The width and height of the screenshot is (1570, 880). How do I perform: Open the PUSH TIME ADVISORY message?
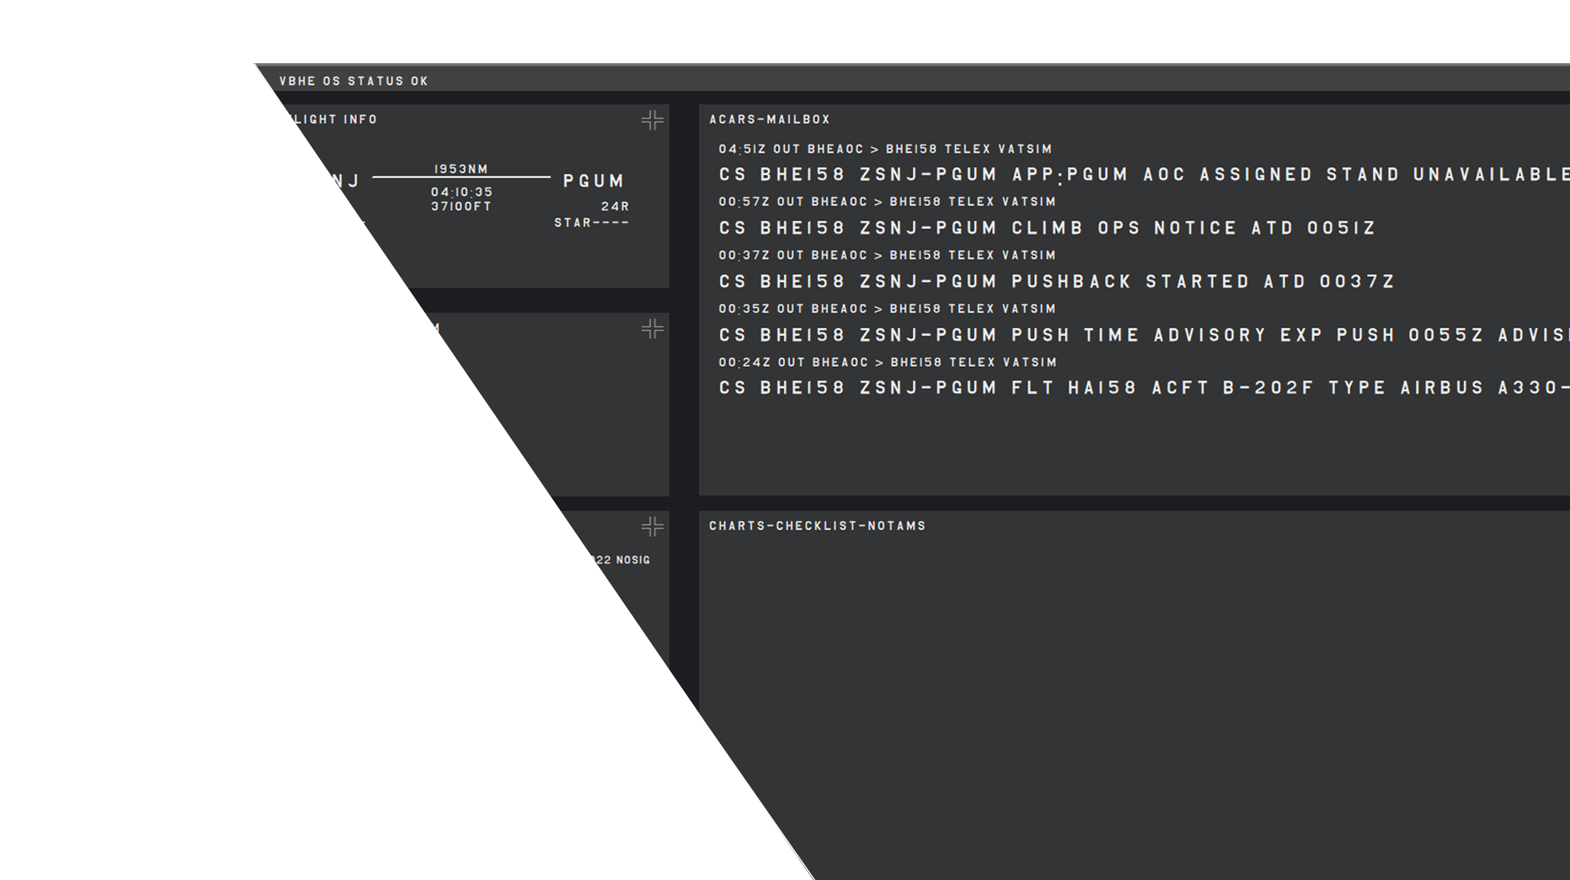click(1144, 334)
